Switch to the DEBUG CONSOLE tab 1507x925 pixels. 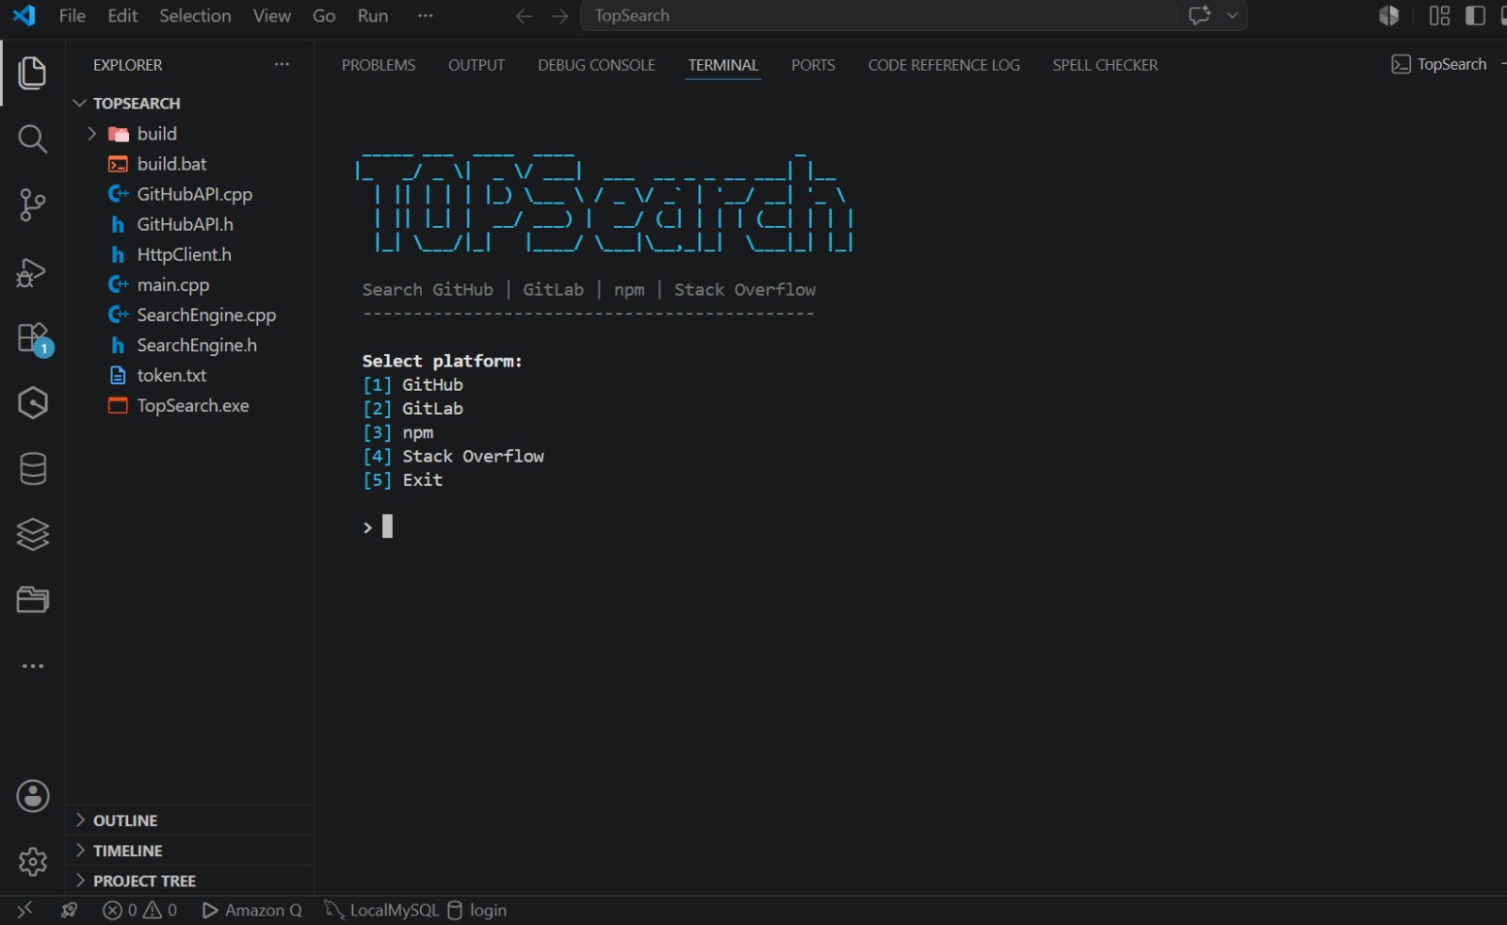(596, 65)
